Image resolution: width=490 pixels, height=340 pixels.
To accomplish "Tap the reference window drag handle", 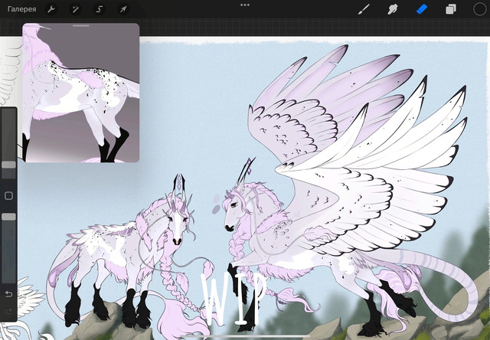I will coord(80,26).
